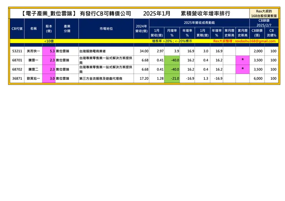Click the title 【電子產業_數位雲端】
The height and width of the screenshot is (201, 285).
(49, 13)
